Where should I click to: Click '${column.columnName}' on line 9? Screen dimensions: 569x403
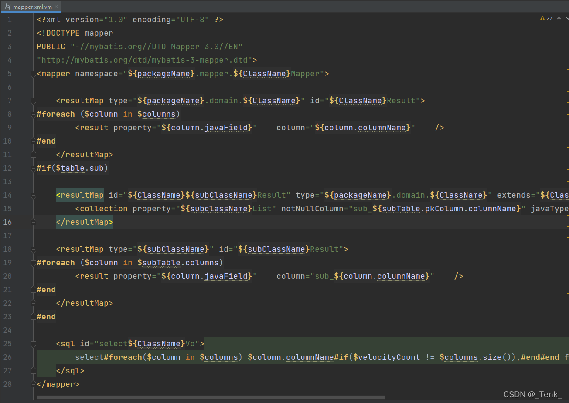[363, 128]
